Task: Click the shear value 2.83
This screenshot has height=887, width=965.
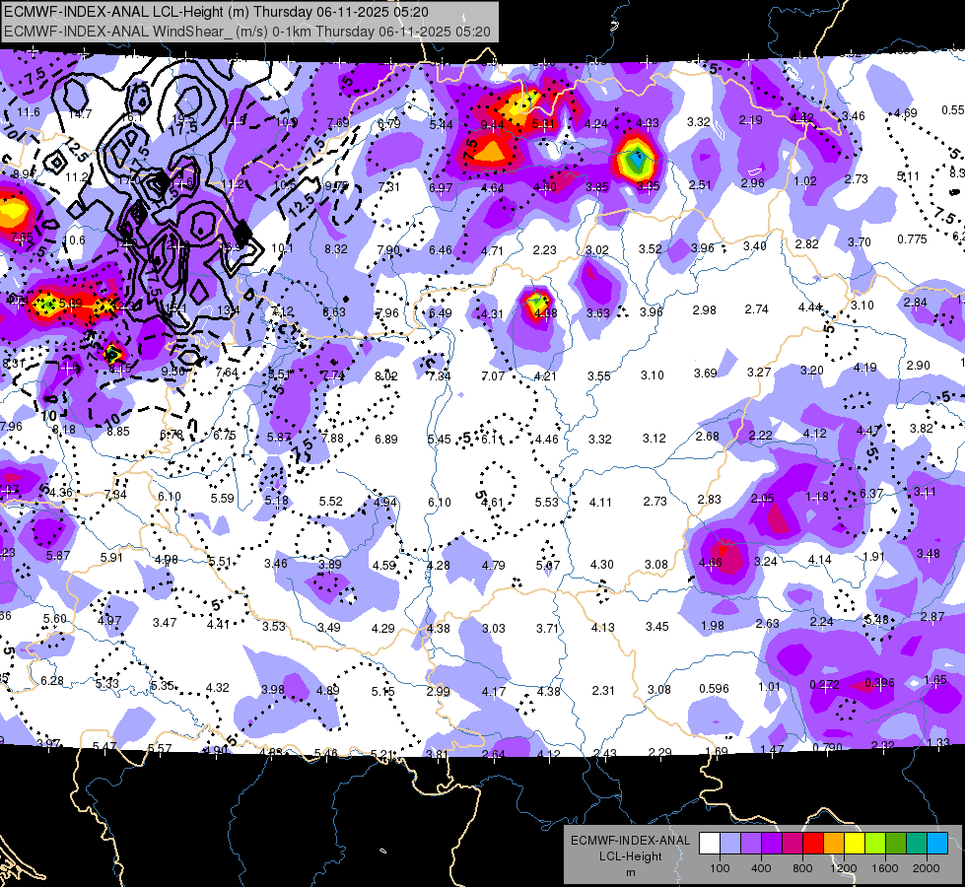Action: click(x=709, y=500)
